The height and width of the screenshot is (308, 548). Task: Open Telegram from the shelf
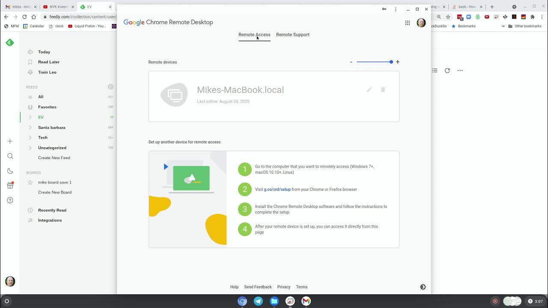pos(258,301)
